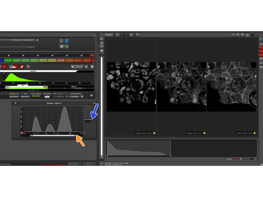The image size is (263, 197).
Task: Click the rotate icon in viewer left sidebar
Action: click(102, 47)
